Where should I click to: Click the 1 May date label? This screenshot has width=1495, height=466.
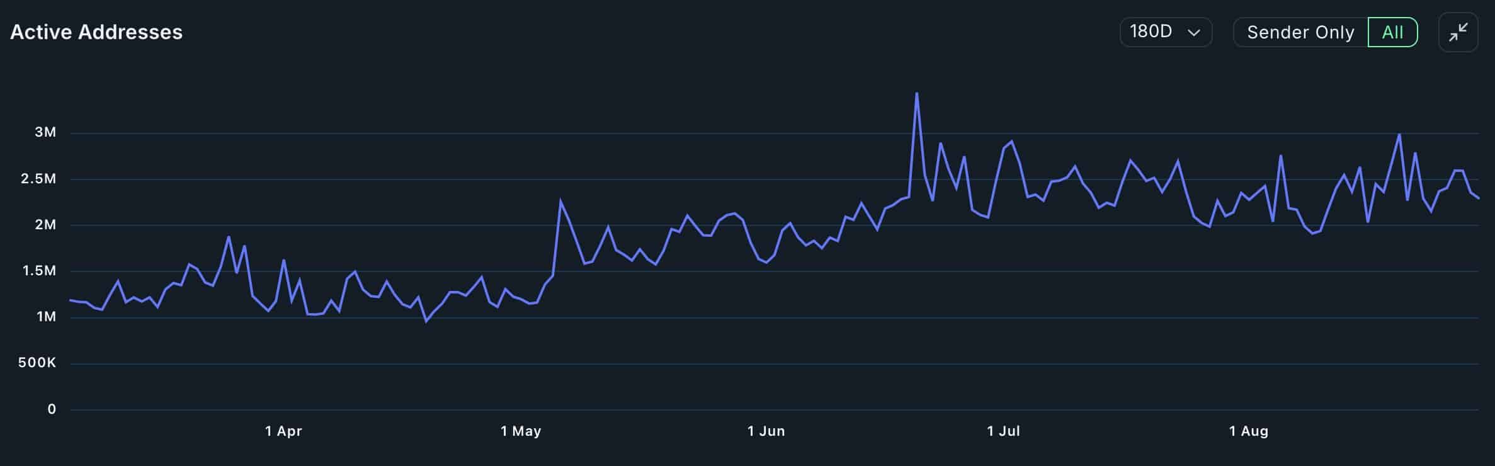(521, 431)
